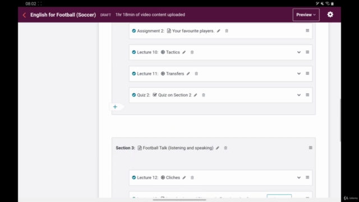Click the battery icon in status bar
The width and height of the screenshot is (359, 202).
(x=333, y=4)
